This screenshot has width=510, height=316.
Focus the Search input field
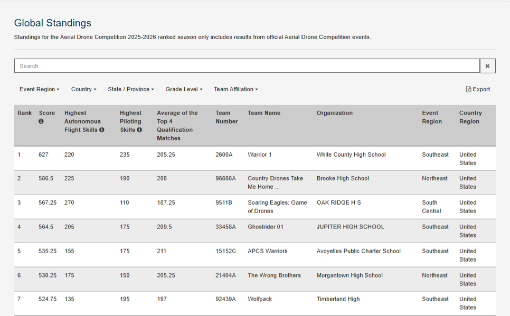point(247,66)
